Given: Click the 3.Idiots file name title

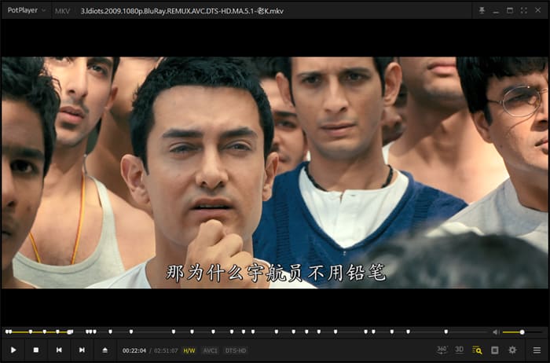Looking at the screenshot, I should [x=181, y=11].
